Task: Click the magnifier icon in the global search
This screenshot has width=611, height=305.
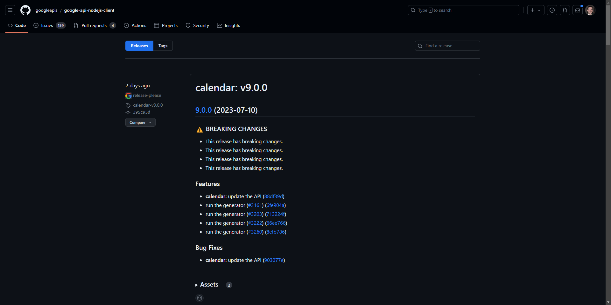Action: [413, 10]
